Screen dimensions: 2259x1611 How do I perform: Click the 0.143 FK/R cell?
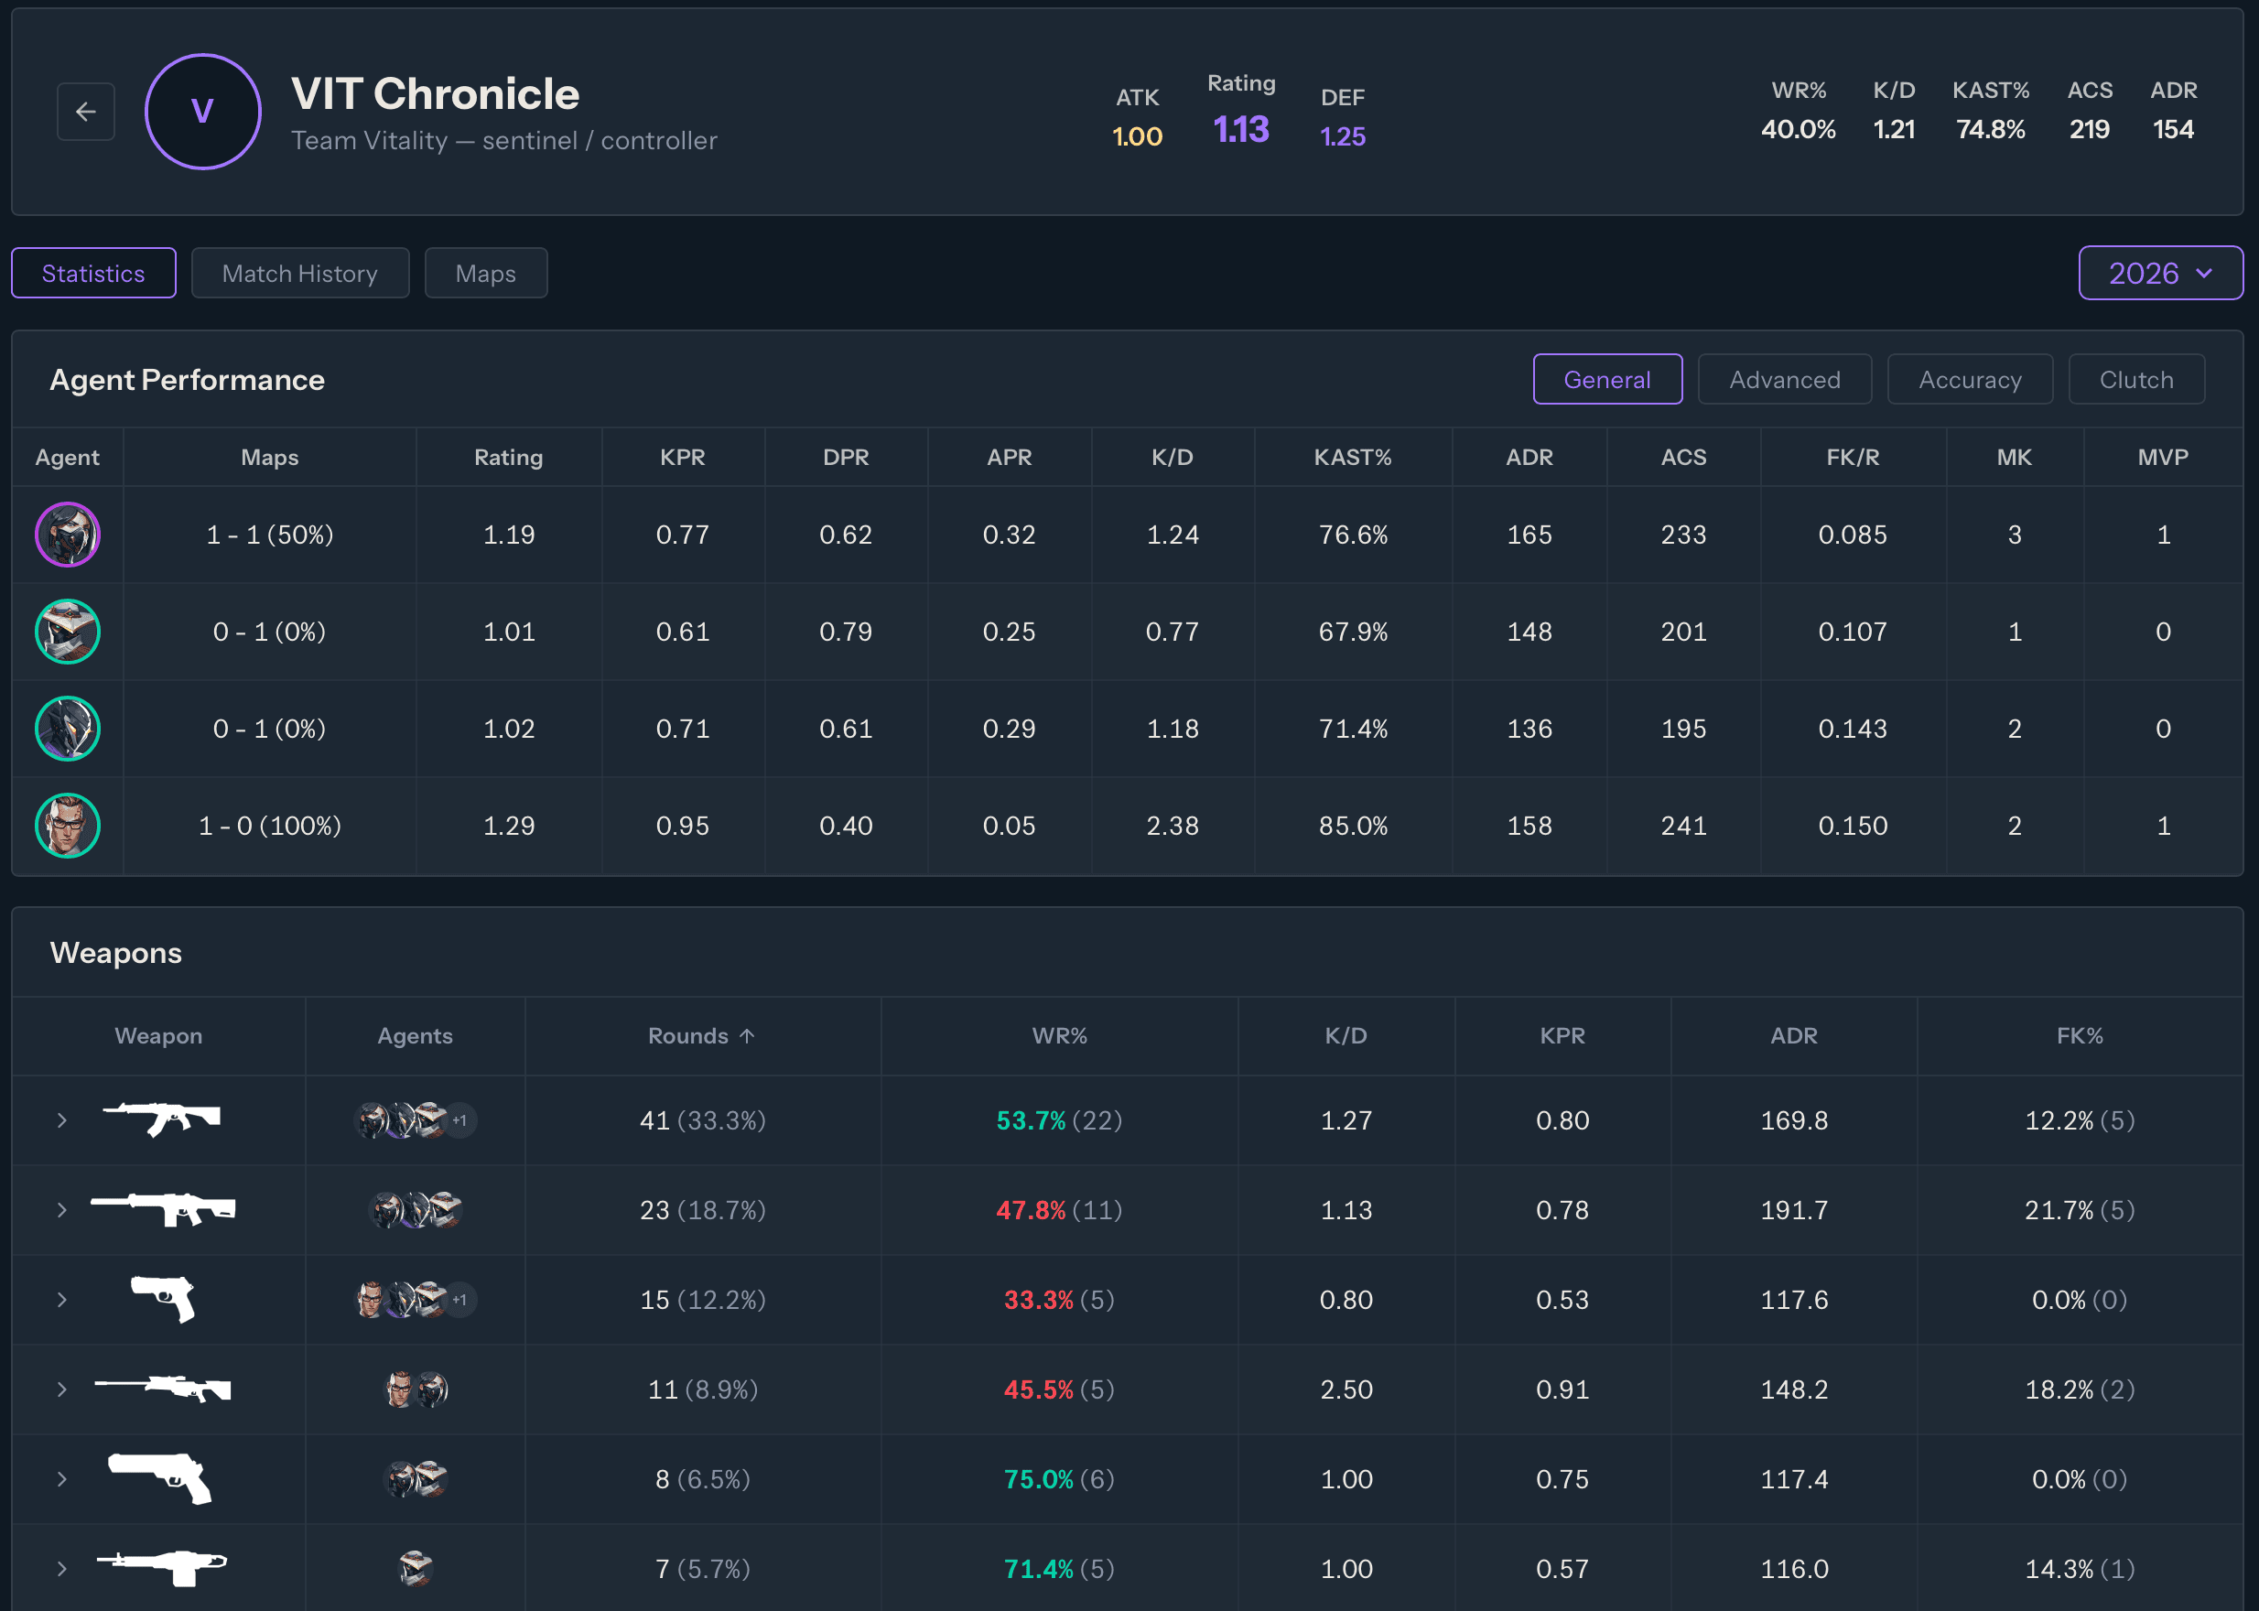pos(1853,730)
